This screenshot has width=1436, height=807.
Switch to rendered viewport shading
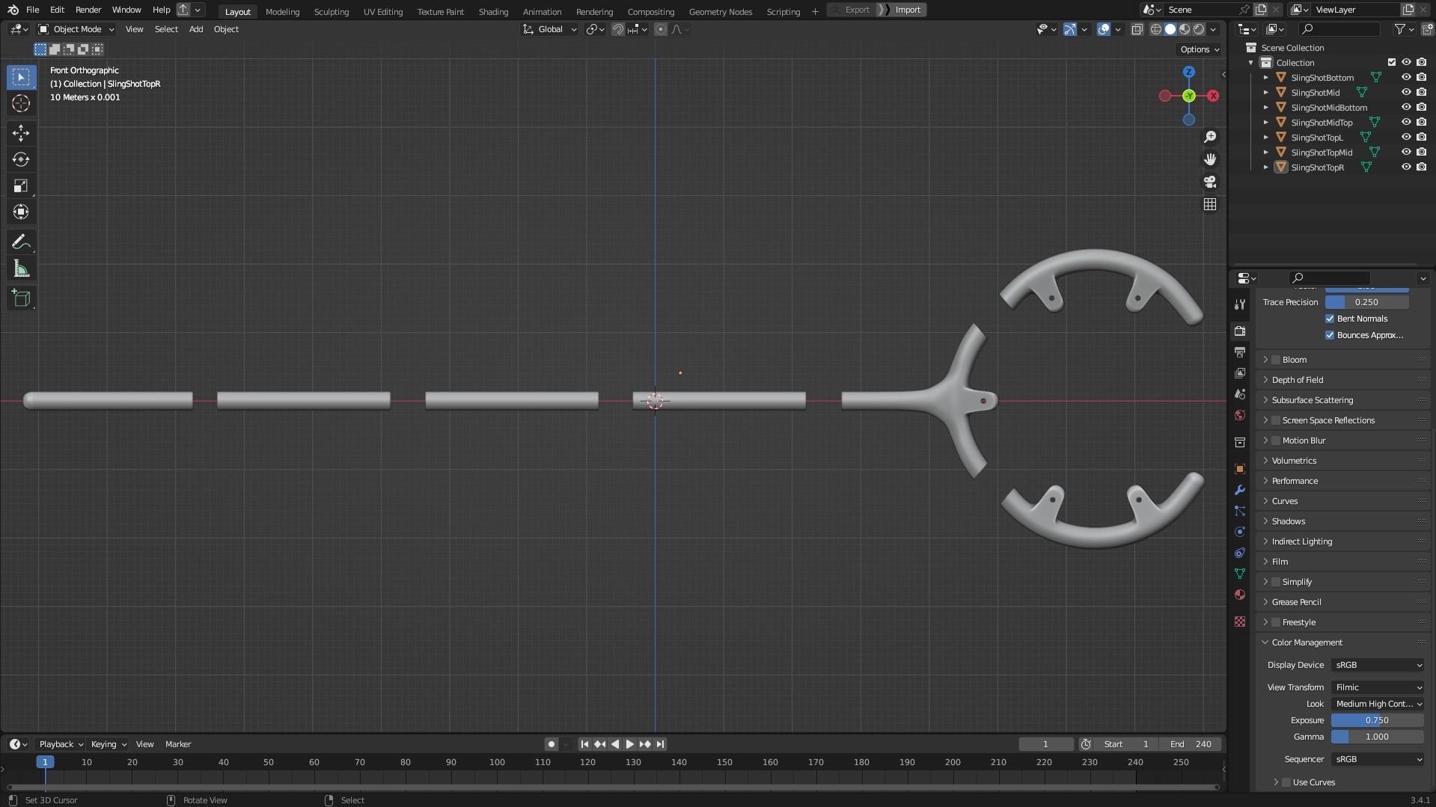click(x=1199, y=29)
